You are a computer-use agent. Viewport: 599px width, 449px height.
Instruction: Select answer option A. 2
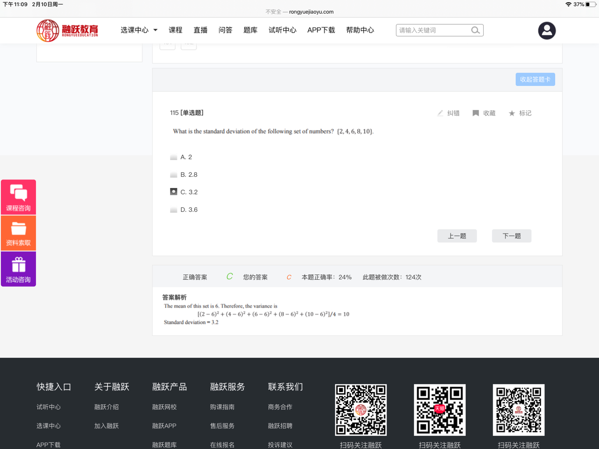tap(174, 157)
